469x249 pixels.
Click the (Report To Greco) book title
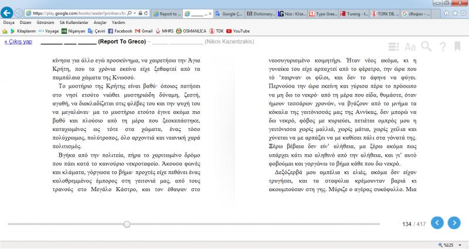point(122,41)
